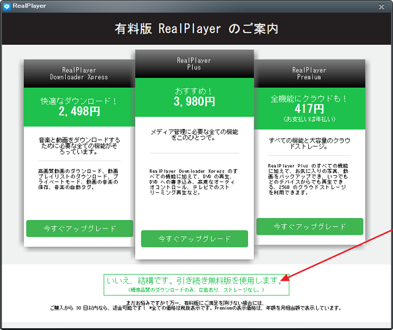Click the Plus summary about メディア管理

(194, 135)
